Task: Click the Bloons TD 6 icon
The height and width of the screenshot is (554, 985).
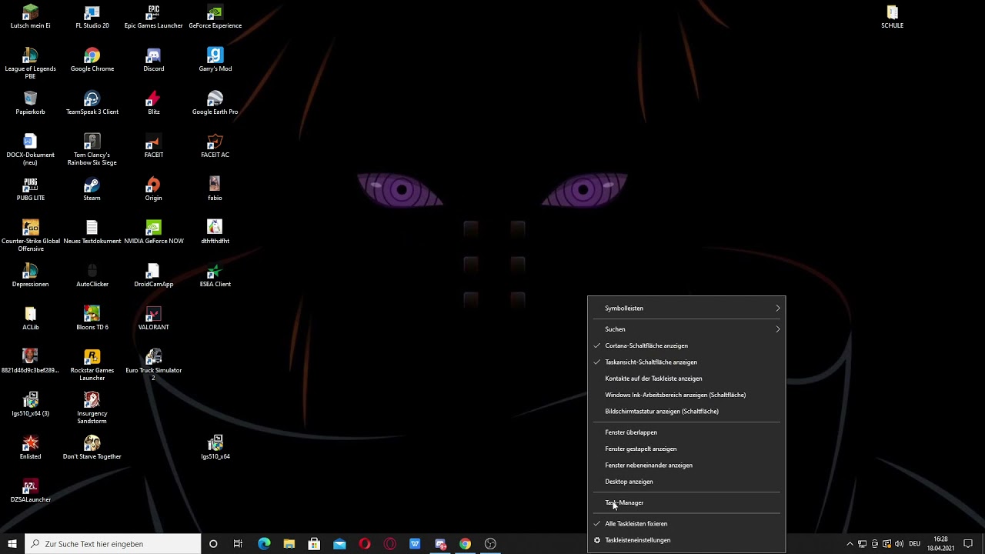Action: click(92, 319)
